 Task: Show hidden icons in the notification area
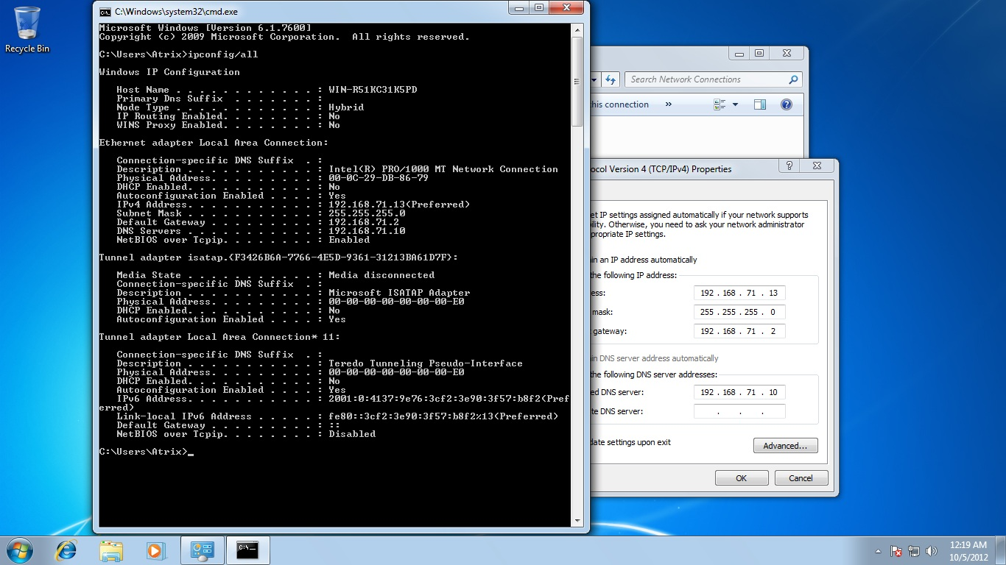(877, 550)
